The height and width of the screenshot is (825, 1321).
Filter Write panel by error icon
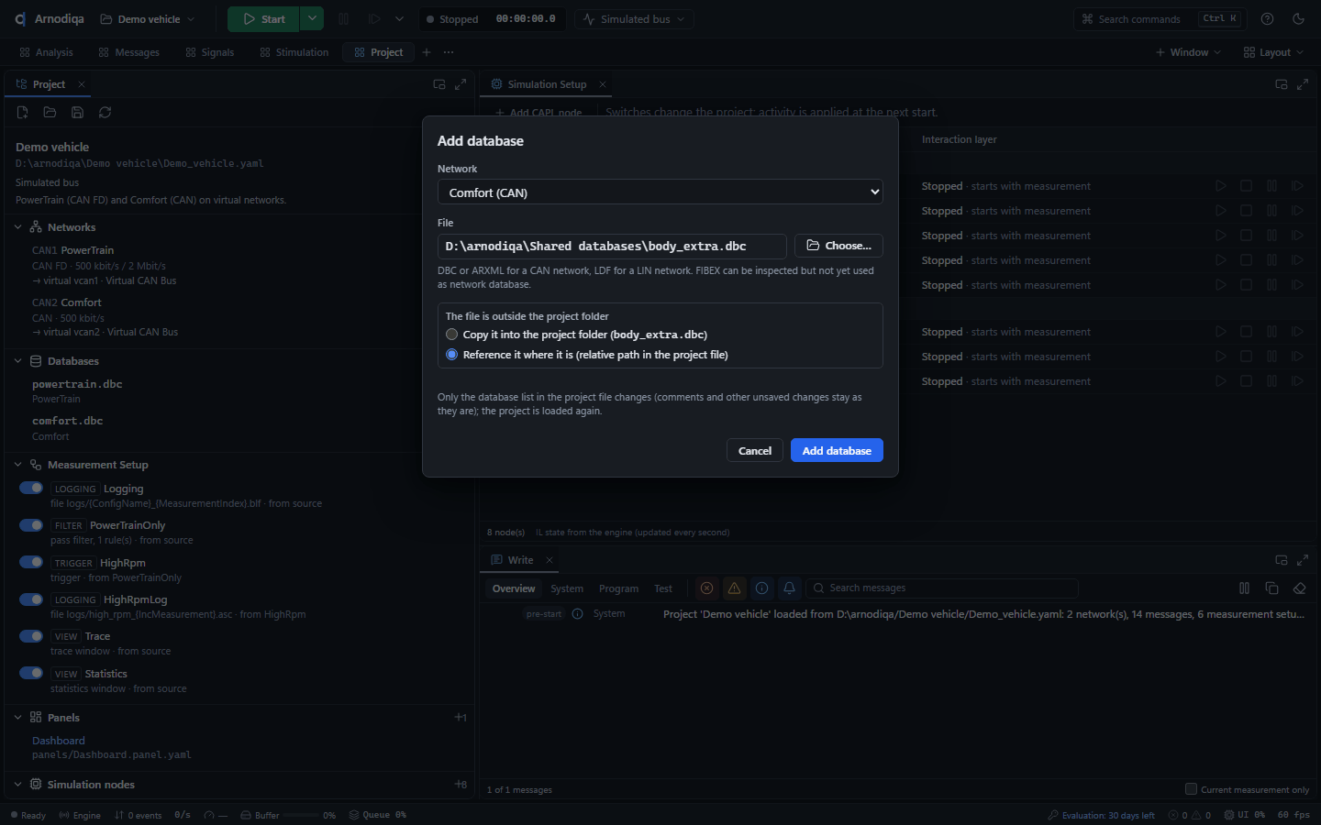coord(706,588)
